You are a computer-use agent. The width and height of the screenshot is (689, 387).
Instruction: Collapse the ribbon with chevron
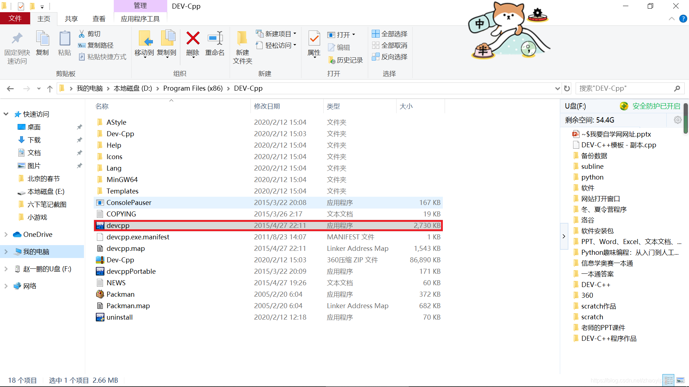coord(671,19)
